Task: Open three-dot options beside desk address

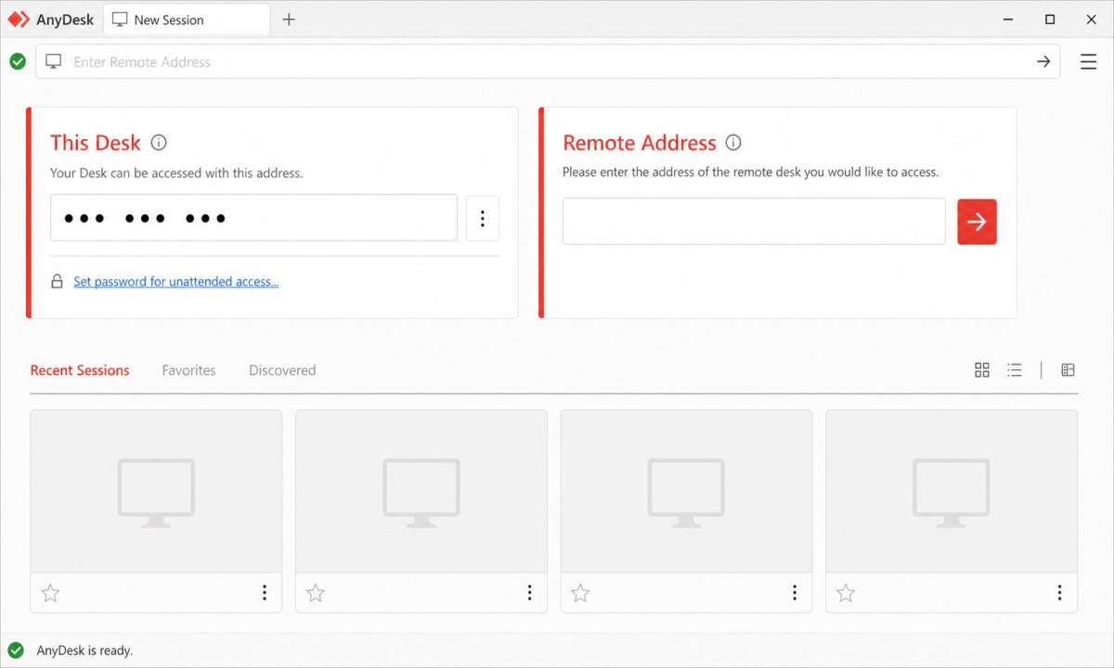Action: pos(483,218)
